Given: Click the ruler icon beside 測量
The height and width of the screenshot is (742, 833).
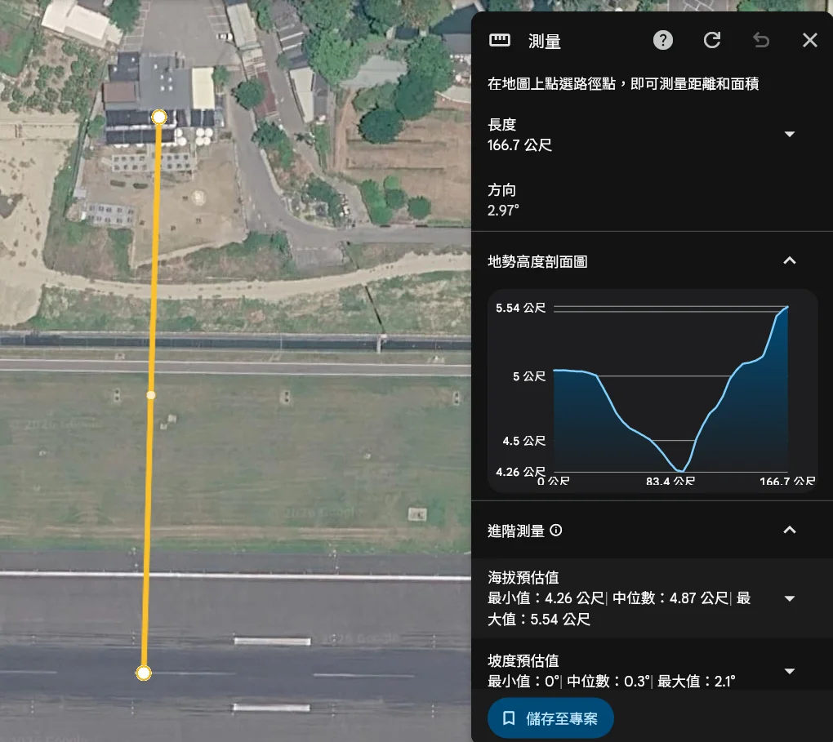Looking at the screenshot, I should click(x=499, y=40).
